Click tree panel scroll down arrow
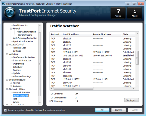The width and height of the screenshot is (146, 116). (40, 103)
